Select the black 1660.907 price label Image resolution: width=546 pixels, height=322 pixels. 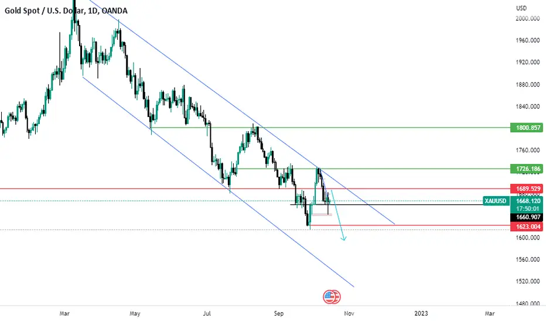(527, 217)
